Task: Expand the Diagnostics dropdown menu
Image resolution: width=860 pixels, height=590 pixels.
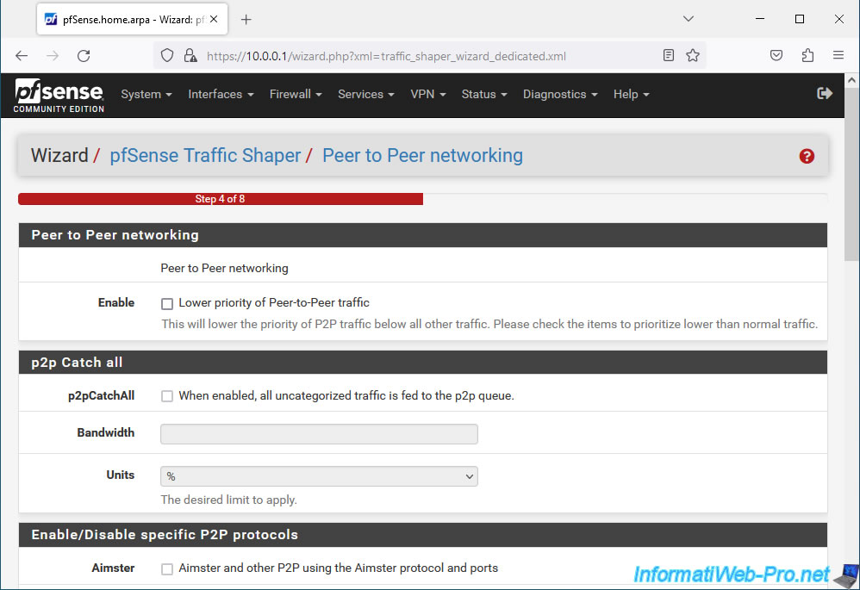Action: pos(560,95)
